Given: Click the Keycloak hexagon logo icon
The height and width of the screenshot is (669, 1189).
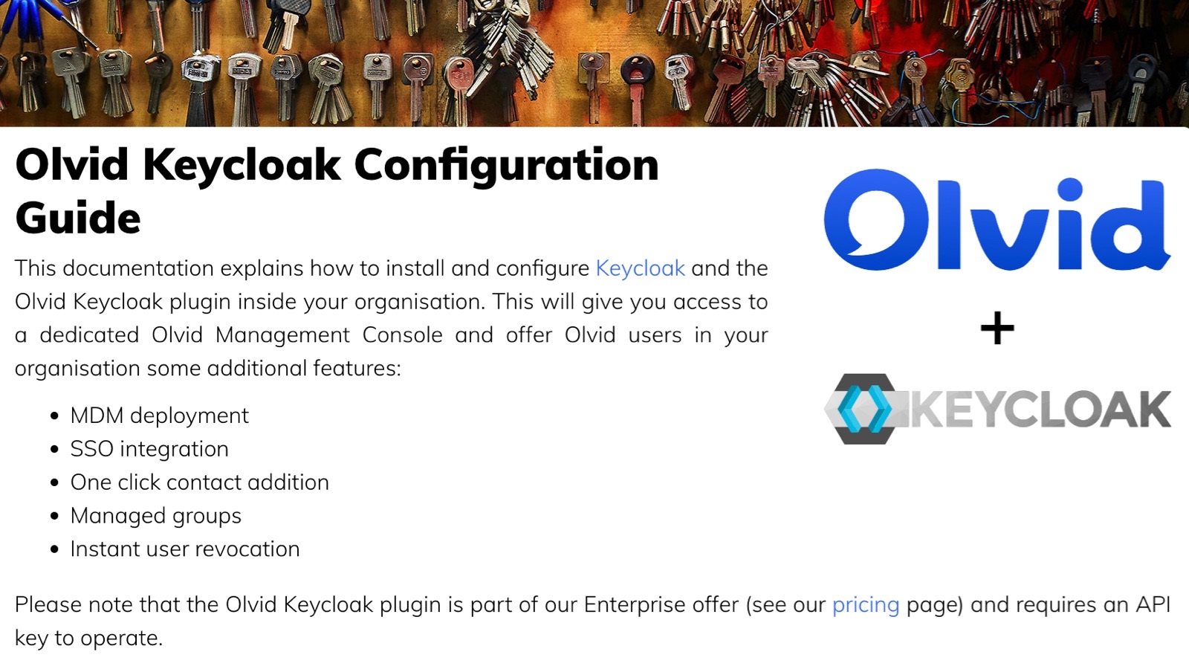Looking at the screenshot, I should [862, 409].
